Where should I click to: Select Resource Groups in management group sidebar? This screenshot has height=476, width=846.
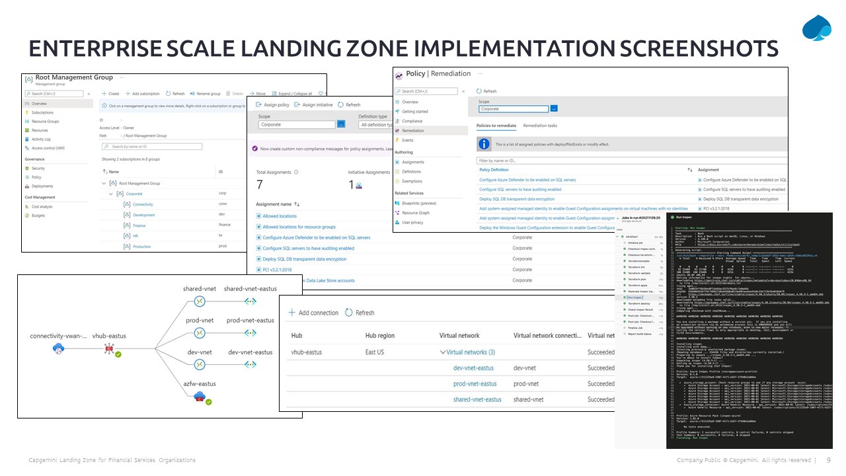click(x=45, y=122)
